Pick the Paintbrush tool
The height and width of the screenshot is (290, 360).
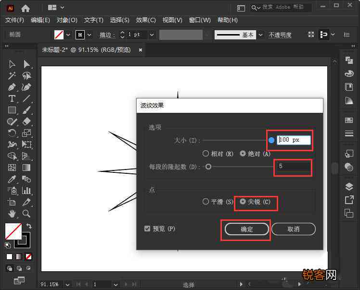pos(26,110)
